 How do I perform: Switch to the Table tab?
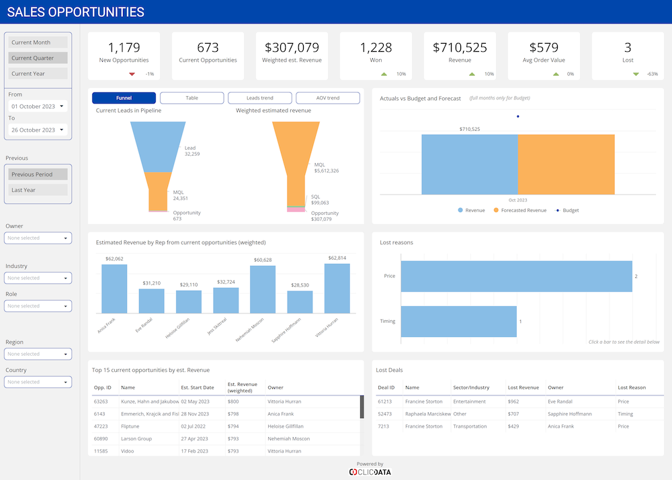pos(192,98)
